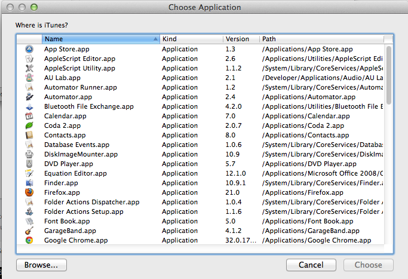Click the DiskImageMounter icon
408x279 pixels.
(29, 154)
